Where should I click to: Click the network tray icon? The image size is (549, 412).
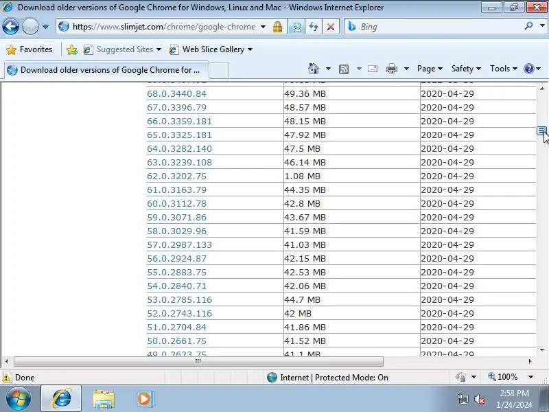(463, 399)
